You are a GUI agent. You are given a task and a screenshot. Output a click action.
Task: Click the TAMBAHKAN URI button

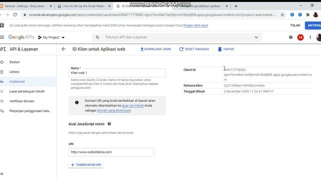(x=86, y=164)
